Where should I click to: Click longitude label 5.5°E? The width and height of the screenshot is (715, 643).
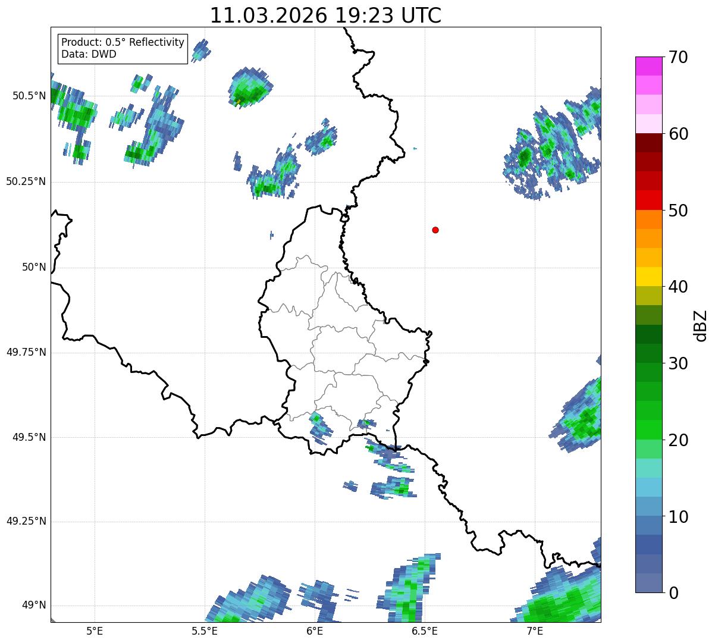(x=205, y=631)
